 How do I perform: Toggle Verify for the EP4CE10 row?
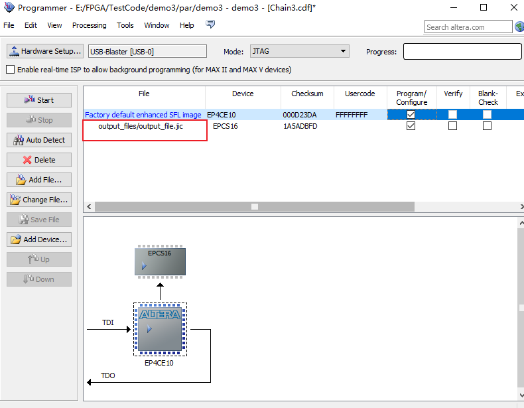coord(452,115)
